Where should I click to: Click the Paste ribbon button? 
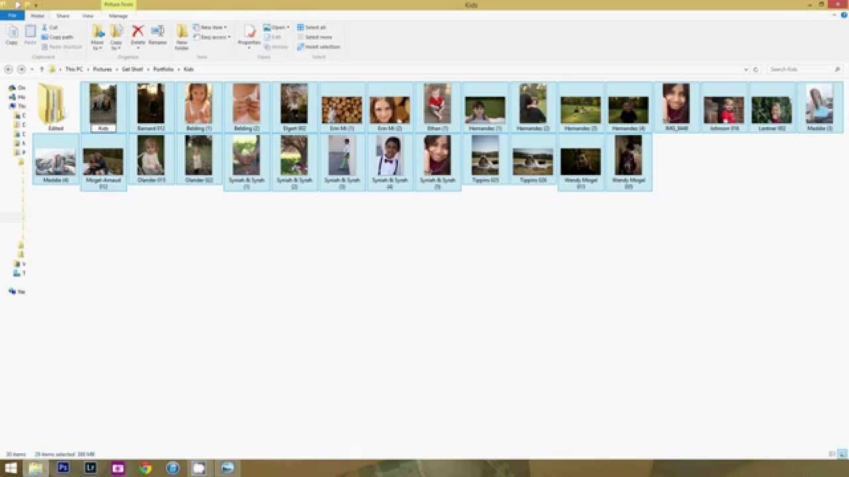pyautogui.click(x=30, y=34)
